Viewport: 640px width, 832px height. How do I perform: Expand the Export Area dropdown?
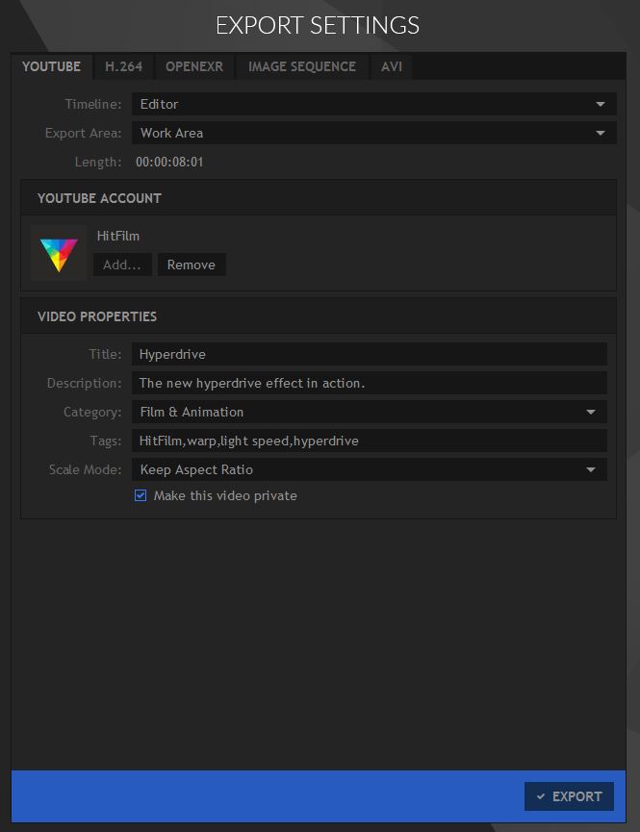tap(374, 133)
